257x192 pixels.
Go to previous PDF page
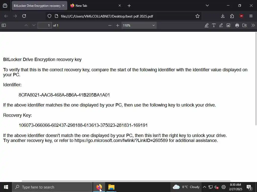26,25
